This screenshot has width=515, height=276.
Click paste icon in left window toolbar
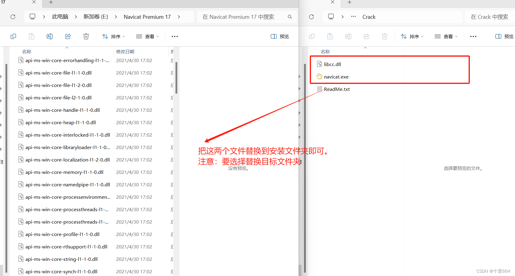(x=32, y=36)
